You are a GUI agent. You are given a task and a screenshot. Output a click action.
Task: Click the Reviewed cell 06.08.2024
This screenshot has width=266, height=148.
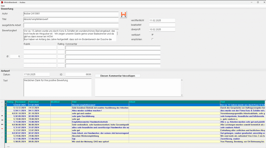[22, 125]
